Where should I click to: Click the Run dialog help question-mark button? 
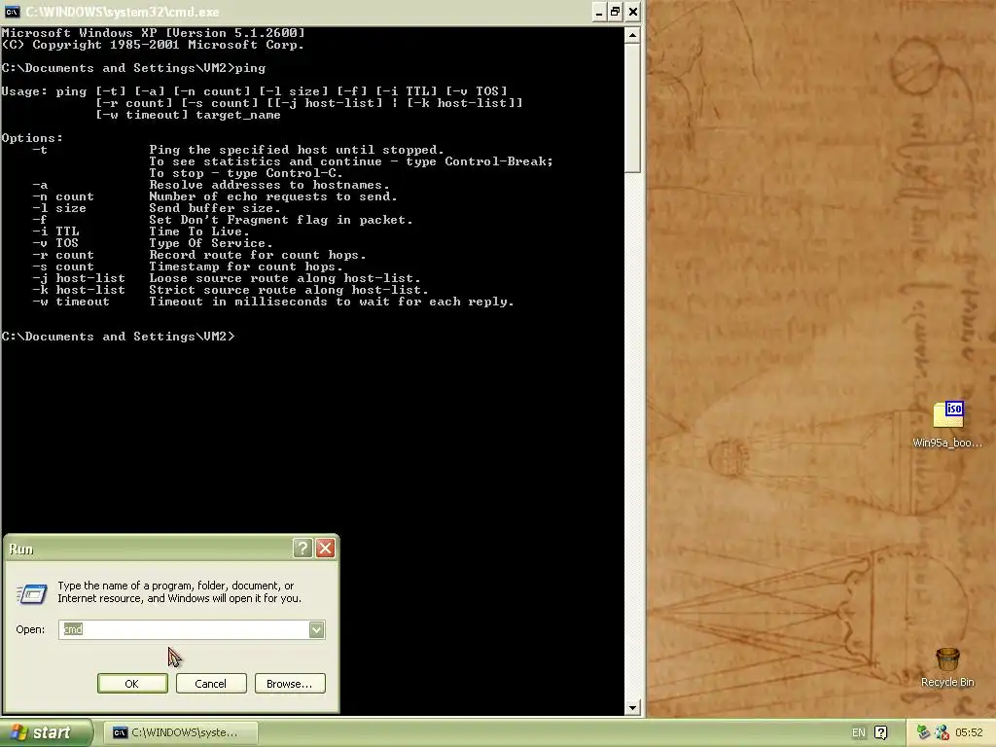tap(302, 549)
